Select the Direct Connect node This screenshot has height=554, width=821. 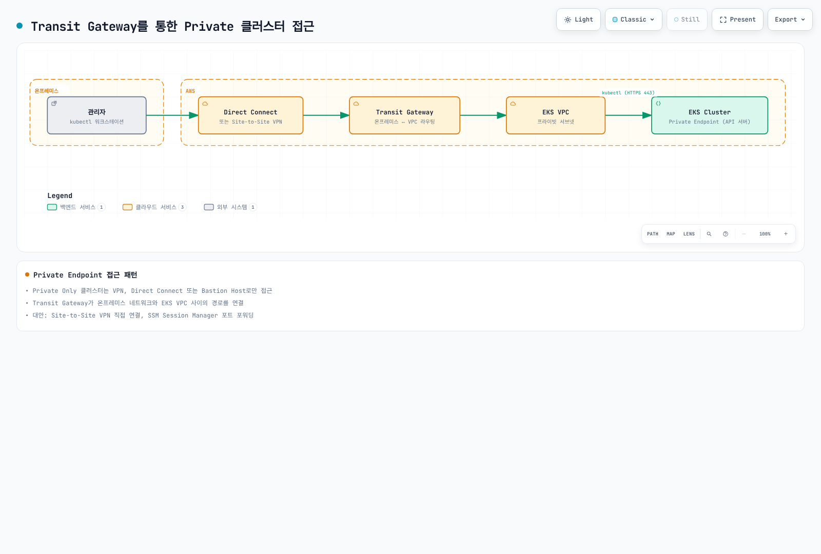click(x=250, y=115)
